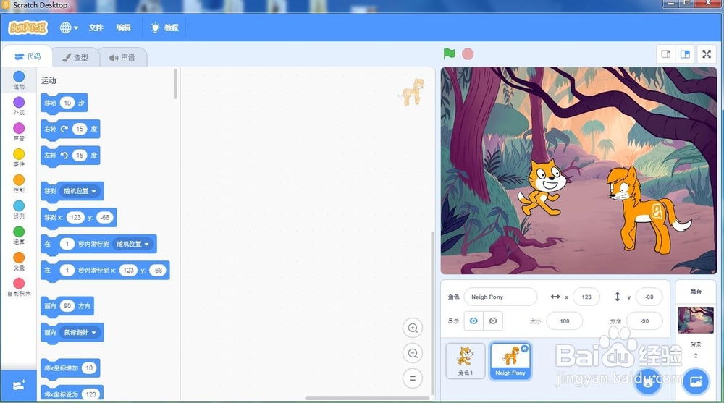Click the 移到 x 123 y -68 block

click(78, 218)
